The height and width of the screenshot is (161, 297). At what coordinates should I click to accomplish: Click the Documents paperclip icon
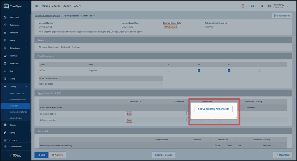[5, 25]
